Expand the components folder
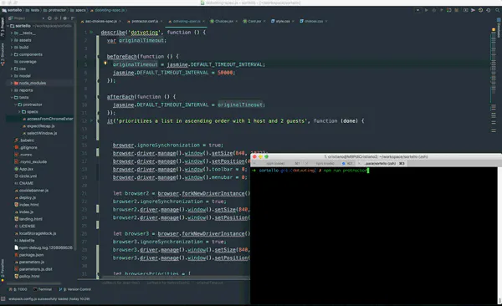 click(x=12, y=54)
